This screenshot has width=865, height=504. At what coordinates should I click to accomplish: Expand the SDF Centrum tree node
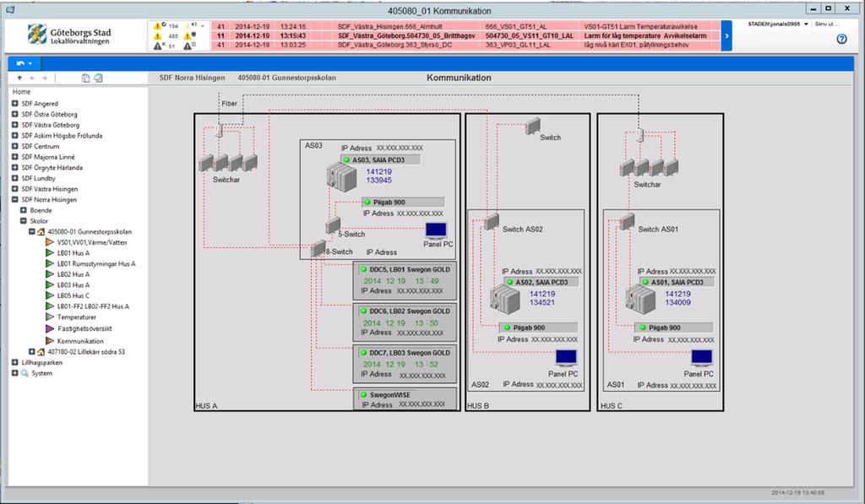point(15,146)
